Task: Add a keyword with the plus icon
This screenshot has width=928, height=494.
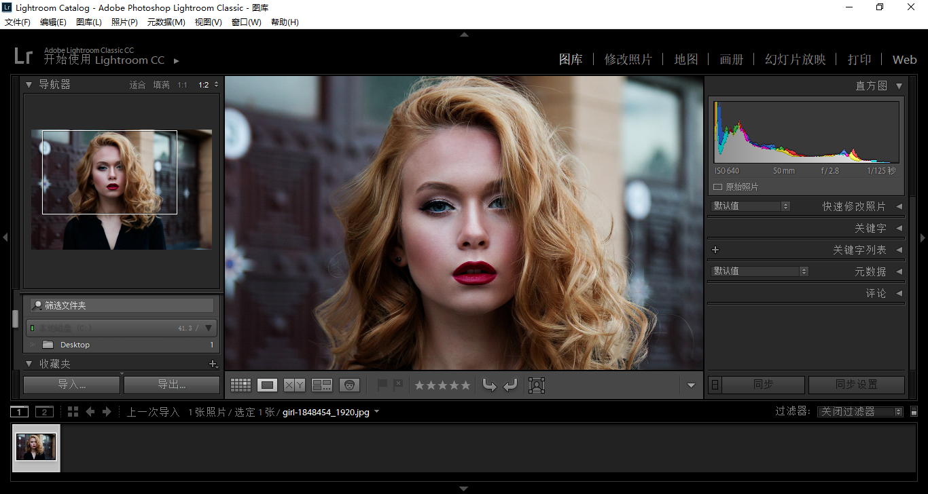Action: (x=715, y=250)
